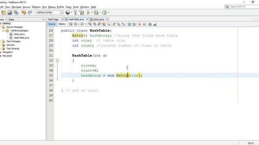
Task: Click Clean and Build Project icon
Action: (x=82, y=12)
